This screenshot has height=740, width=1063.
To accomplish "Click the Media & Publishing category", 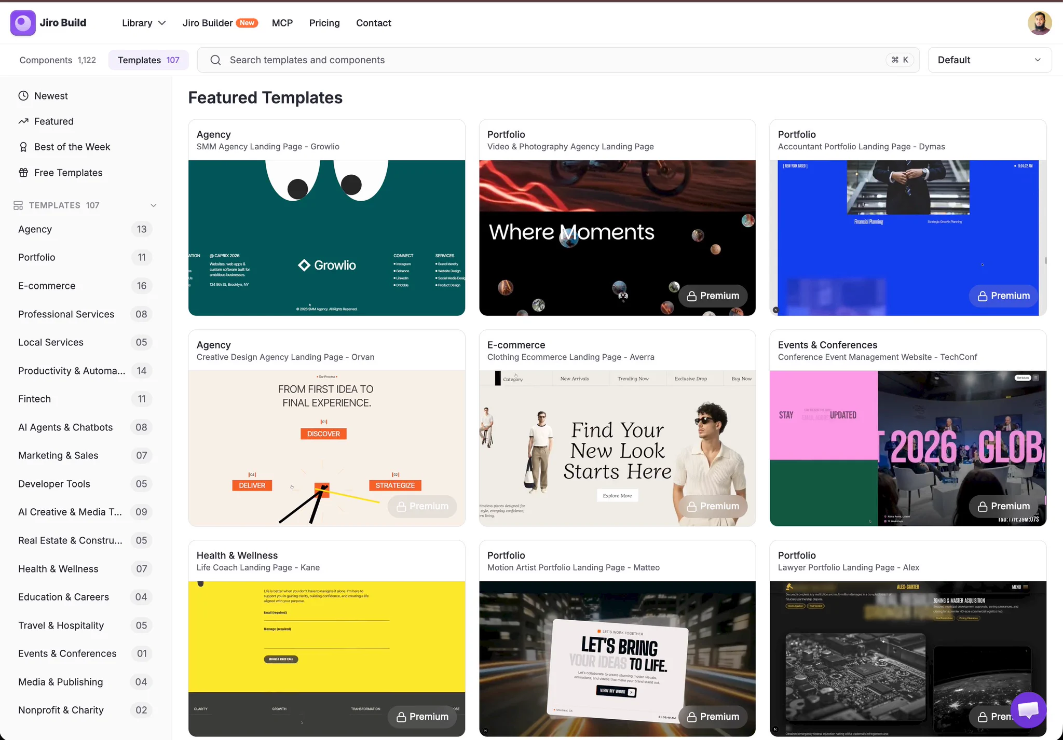I will point(85,682).
